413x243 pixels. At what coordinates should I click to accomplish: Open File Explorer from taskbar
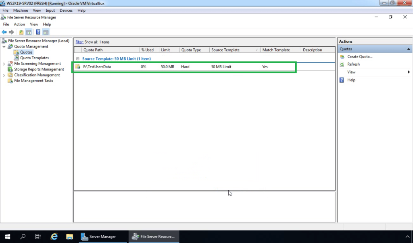point(69,237)
